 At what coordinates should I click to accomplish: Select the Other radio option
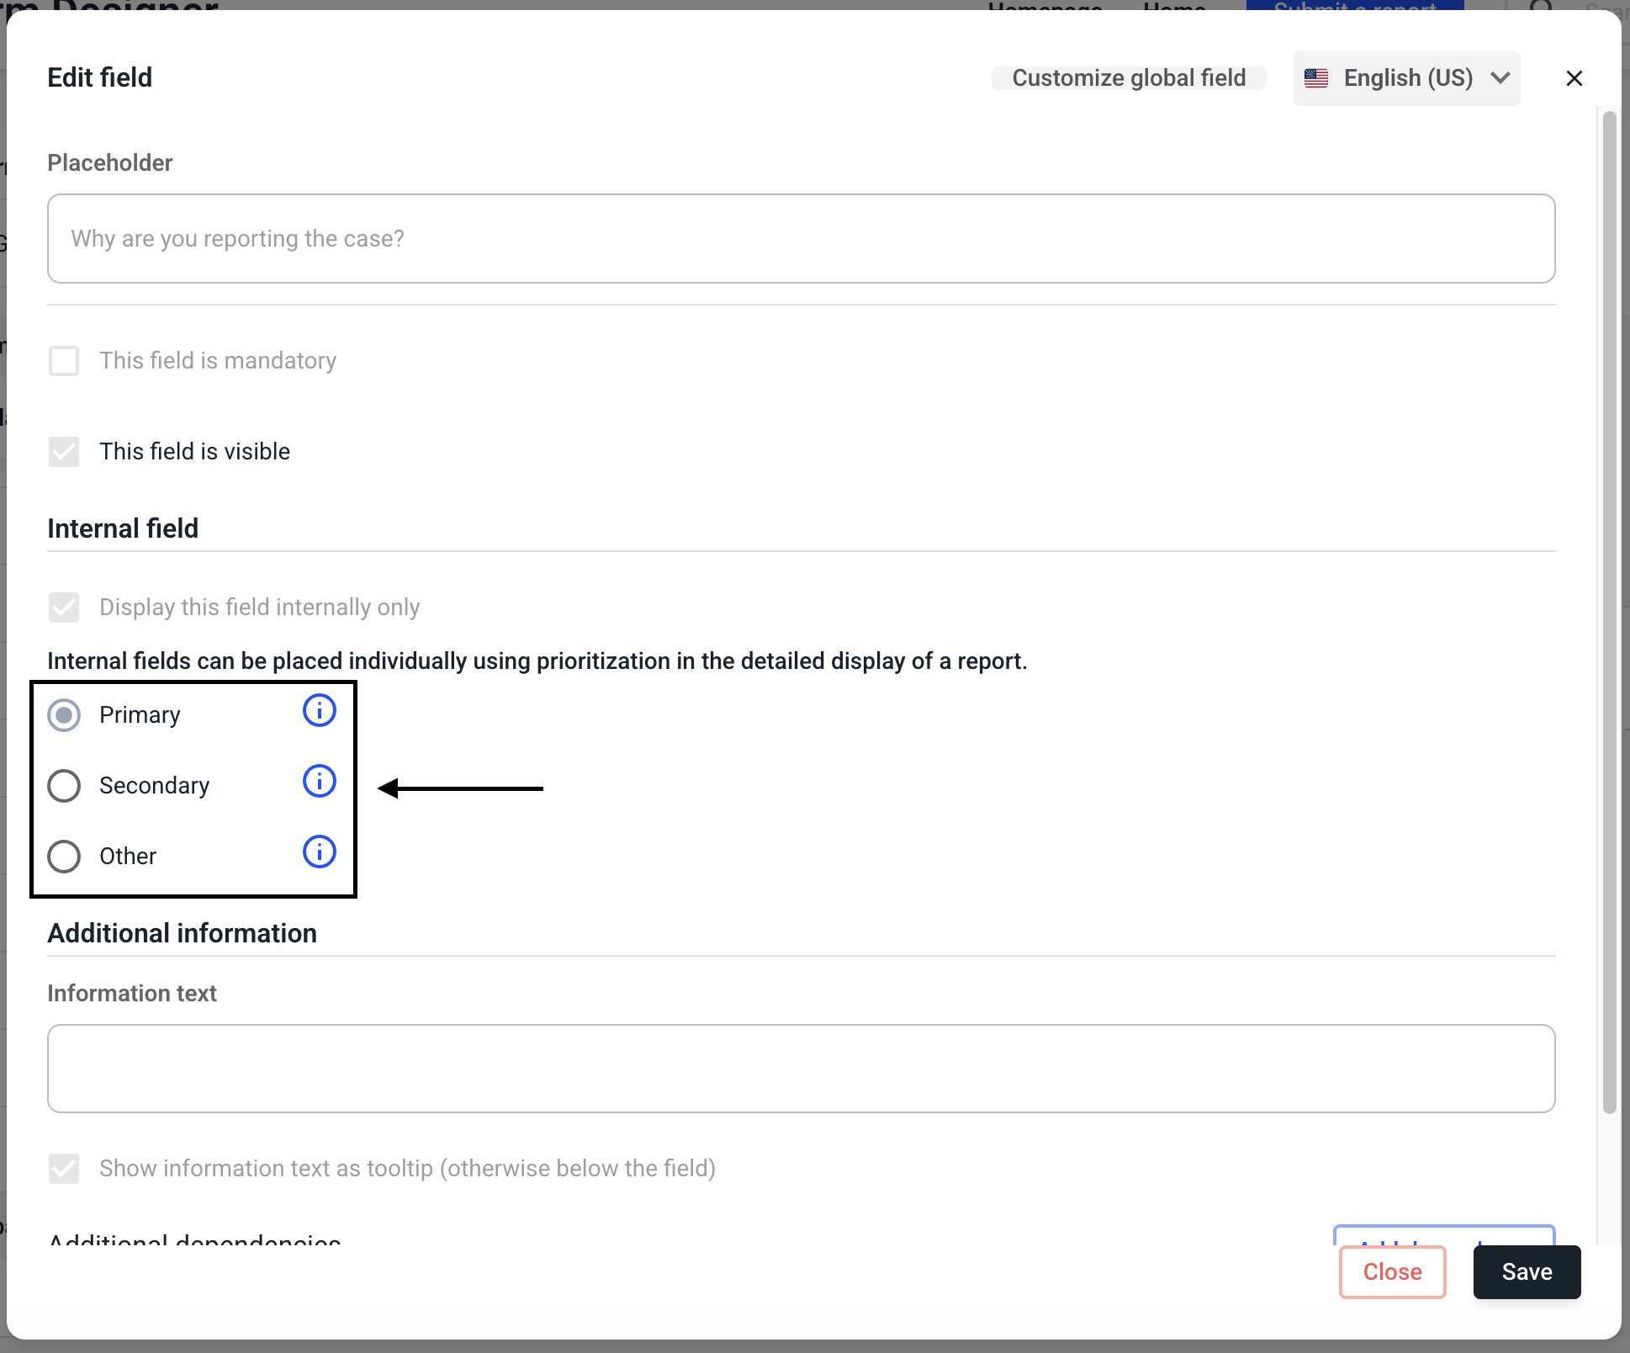64,857
